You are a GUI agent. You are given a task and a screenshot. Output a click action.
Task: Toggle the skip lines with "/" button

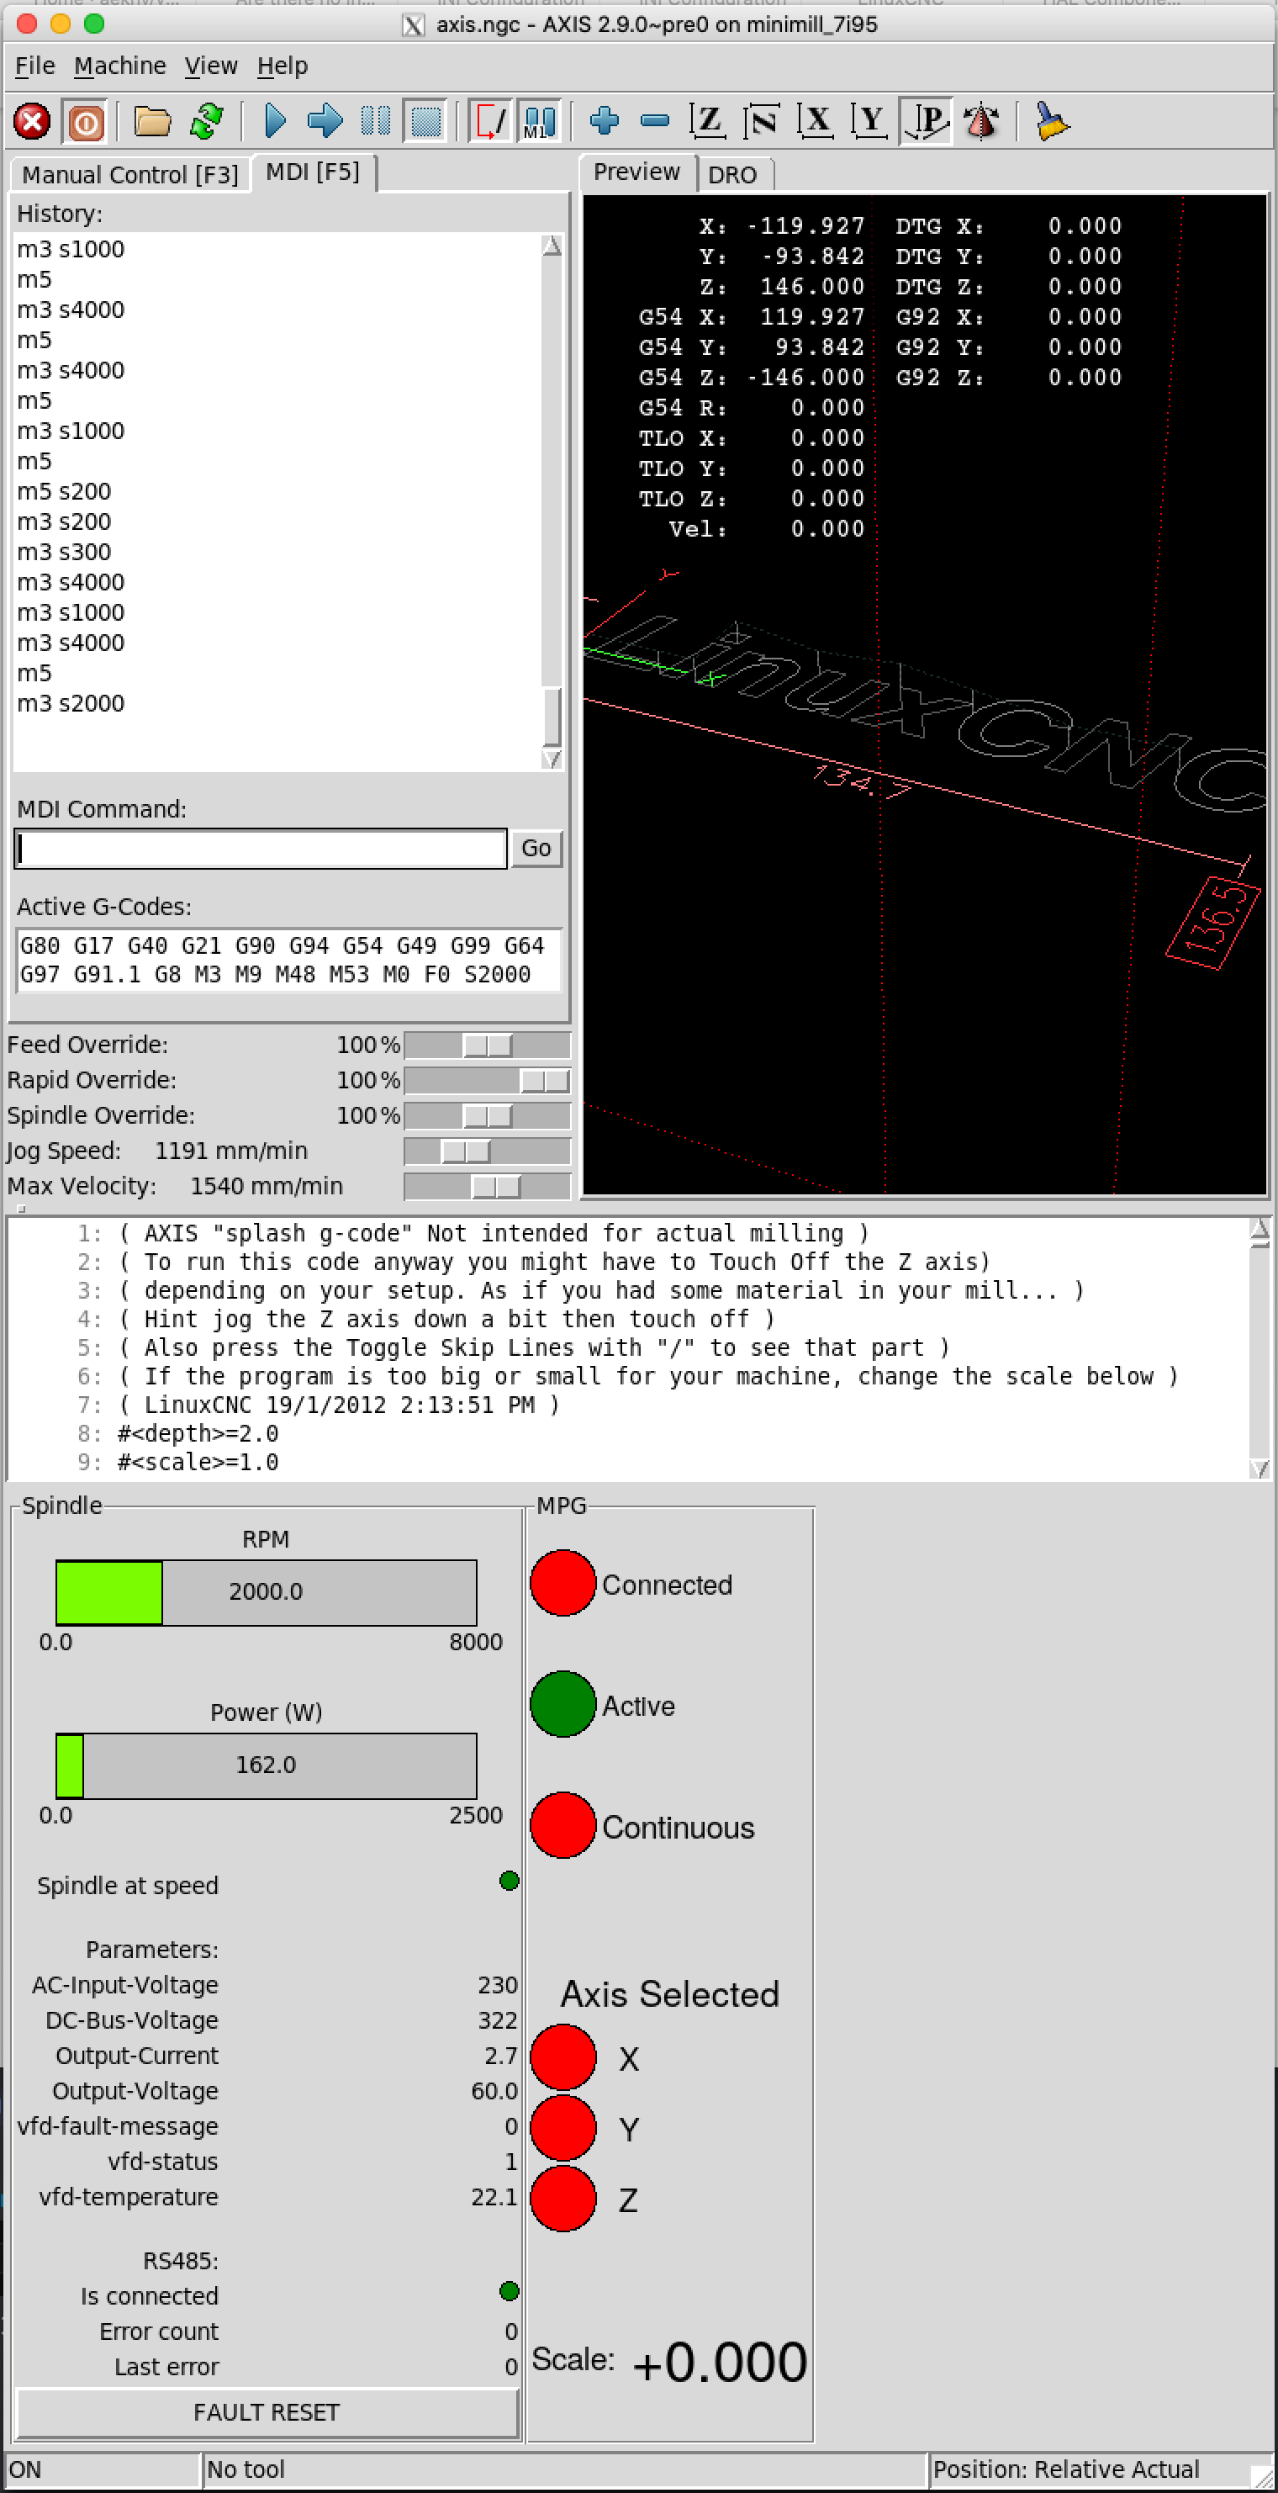[489, 122]
